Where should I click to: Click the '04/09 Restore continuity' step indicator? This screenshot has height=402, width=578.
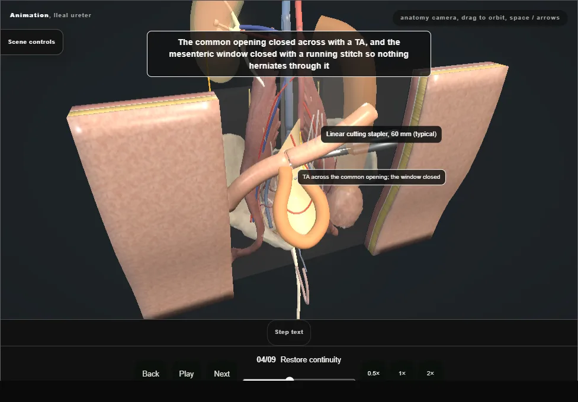pos(298,359)
